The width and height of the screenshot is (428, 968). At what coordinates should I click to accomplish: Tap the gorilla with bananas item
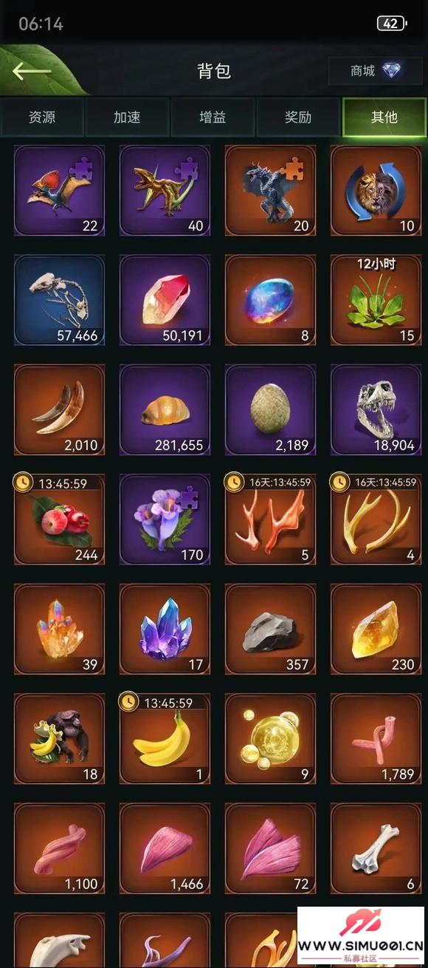click(59, 738)
